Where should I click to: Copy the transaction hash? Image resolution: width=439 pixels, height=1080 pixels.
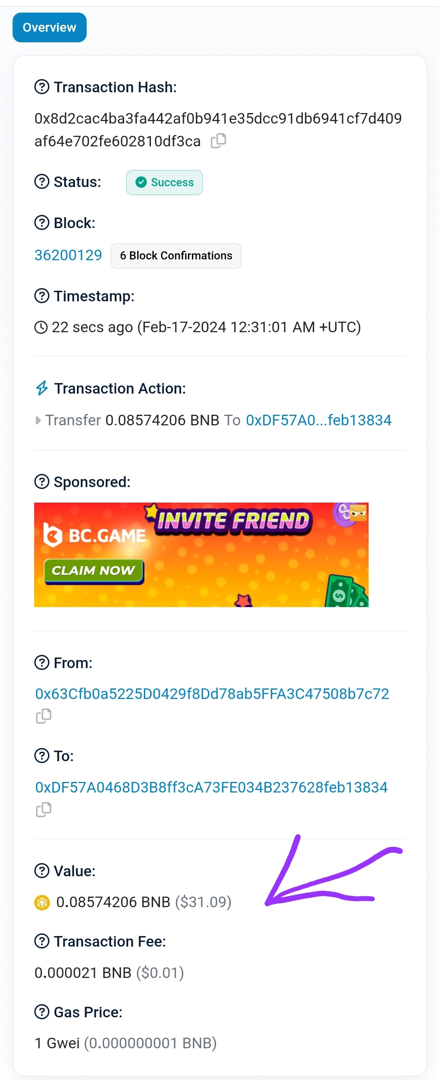click(x=219, y=140)
